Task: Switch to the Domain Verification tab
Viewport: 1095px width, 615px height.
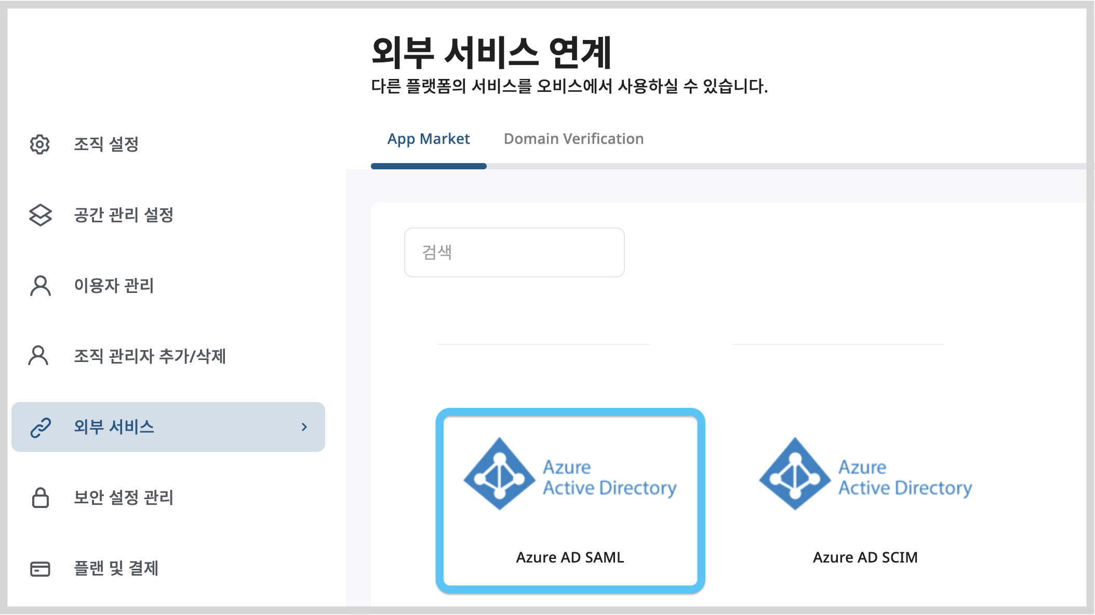Action: coord(573,139)
